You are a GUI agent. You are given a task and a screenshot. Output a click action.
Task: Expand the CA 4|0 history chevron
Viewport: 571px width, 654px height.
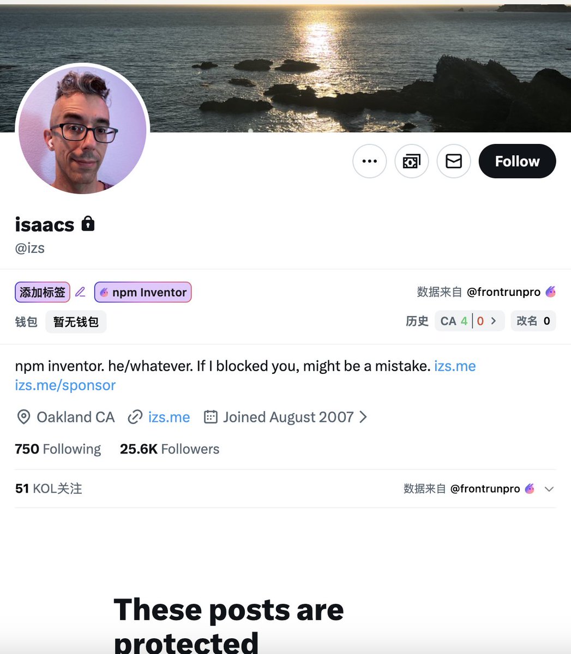[x=494, y=321]
